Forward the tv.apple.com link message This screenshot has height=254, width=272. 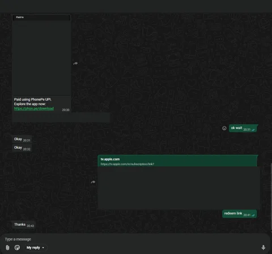point(93,182)
